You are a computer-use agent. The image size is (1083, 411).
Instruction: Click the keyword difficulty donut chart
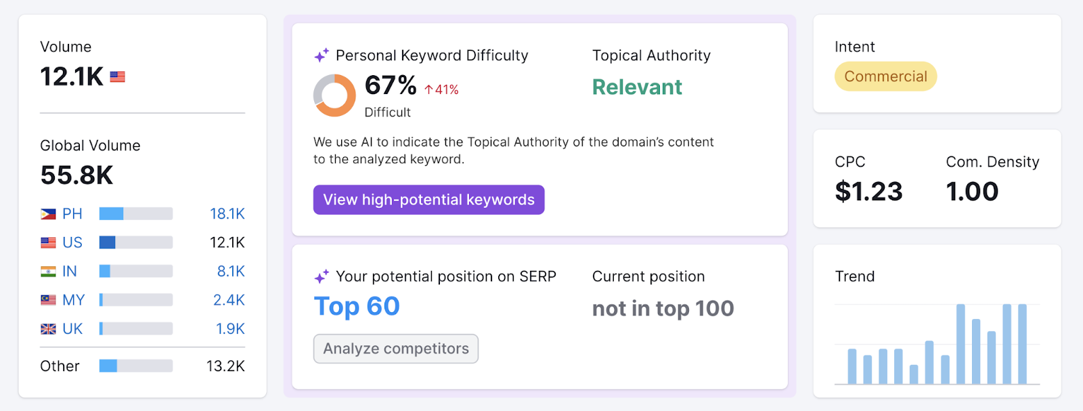tap(334, 95)
